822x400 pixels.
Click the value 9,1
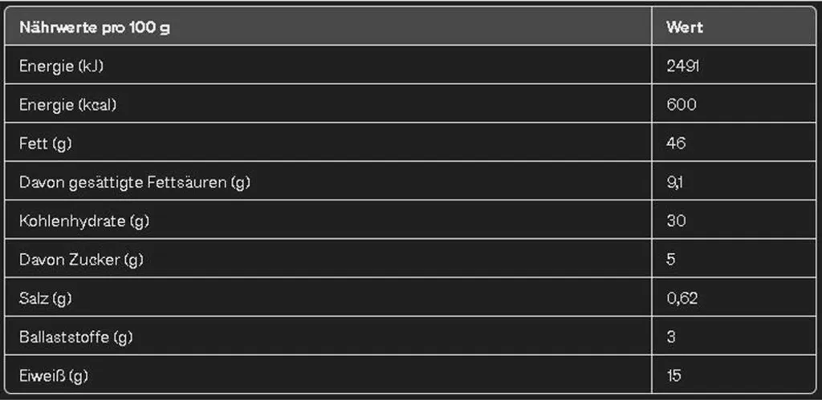[674, 182]
